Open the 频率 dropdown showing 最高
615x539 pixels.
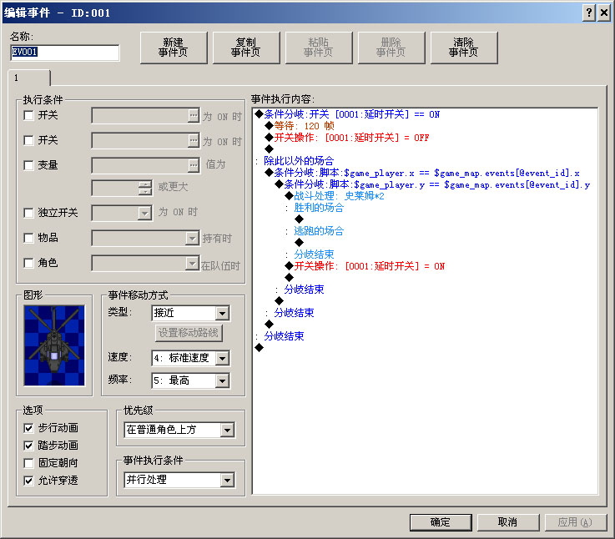222,380
